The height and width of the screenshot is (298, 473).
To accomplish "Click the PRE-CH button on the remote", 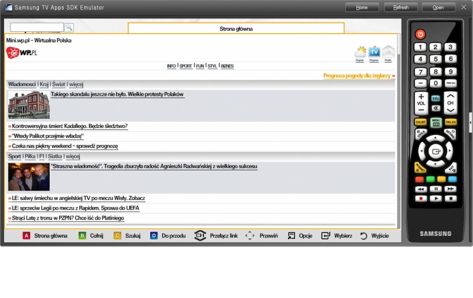I will coord(451,83).
